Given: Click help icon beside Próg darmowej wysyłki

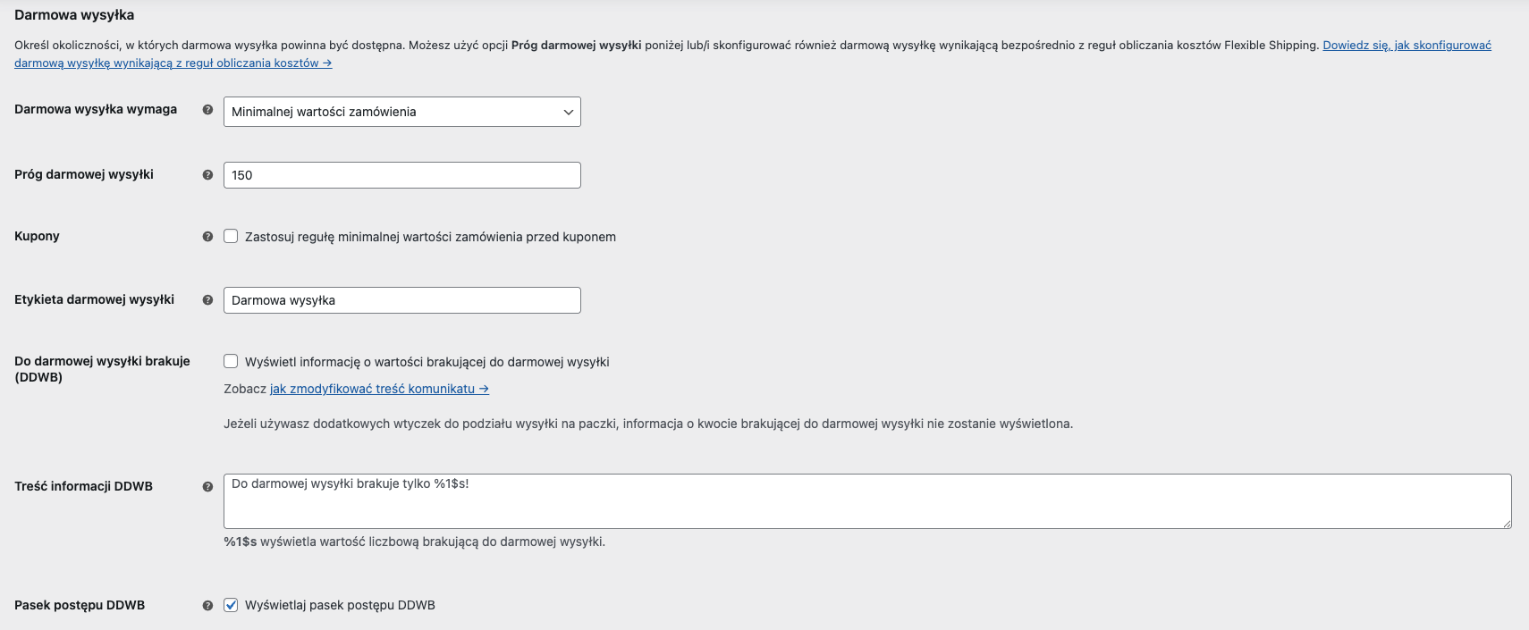Looking at the screenshot, I should (207, 175).
